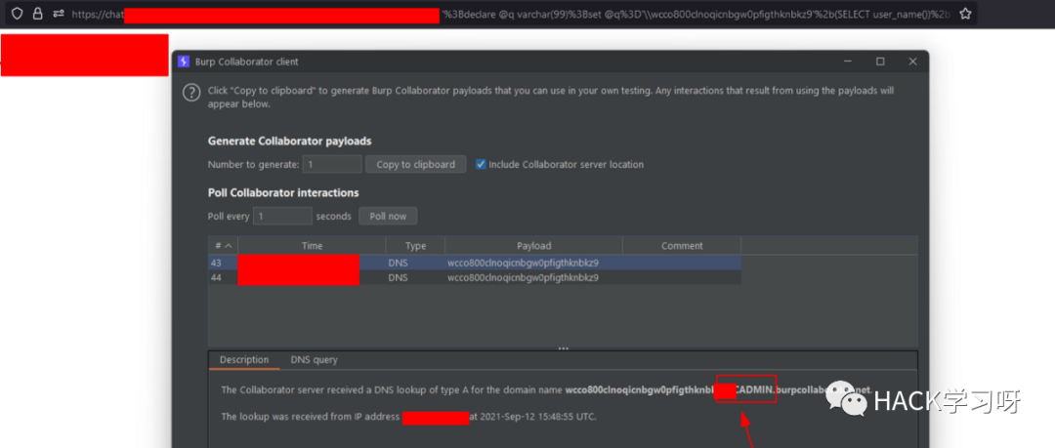
Task: Click the Number to generate field
Action: [332, 164]
